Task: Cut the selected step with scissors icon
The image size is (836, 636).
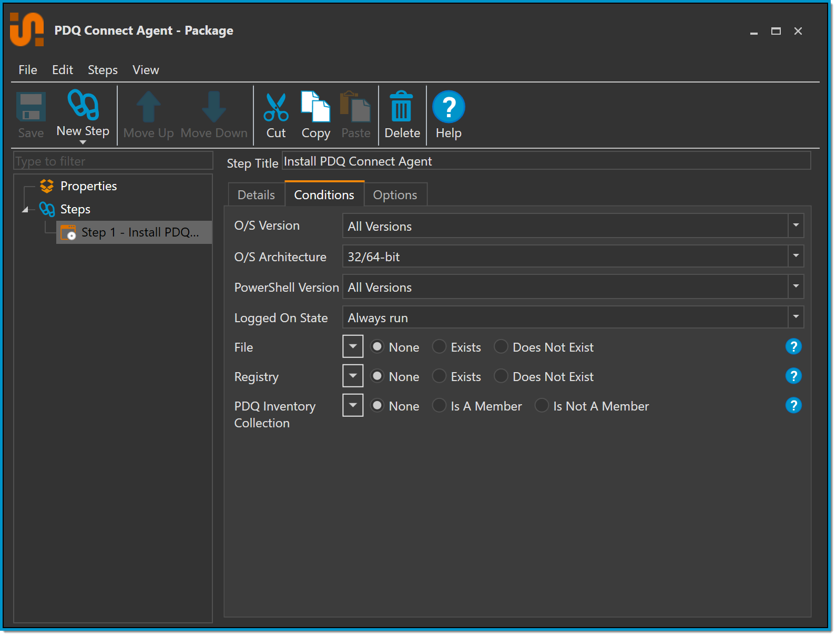Action: pyautogui.click(x=276, y=107)
